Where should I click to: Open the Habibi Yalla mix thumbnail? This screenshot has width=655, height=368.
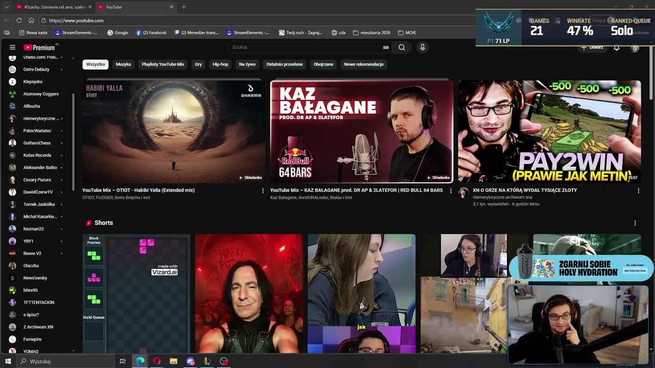174,131
